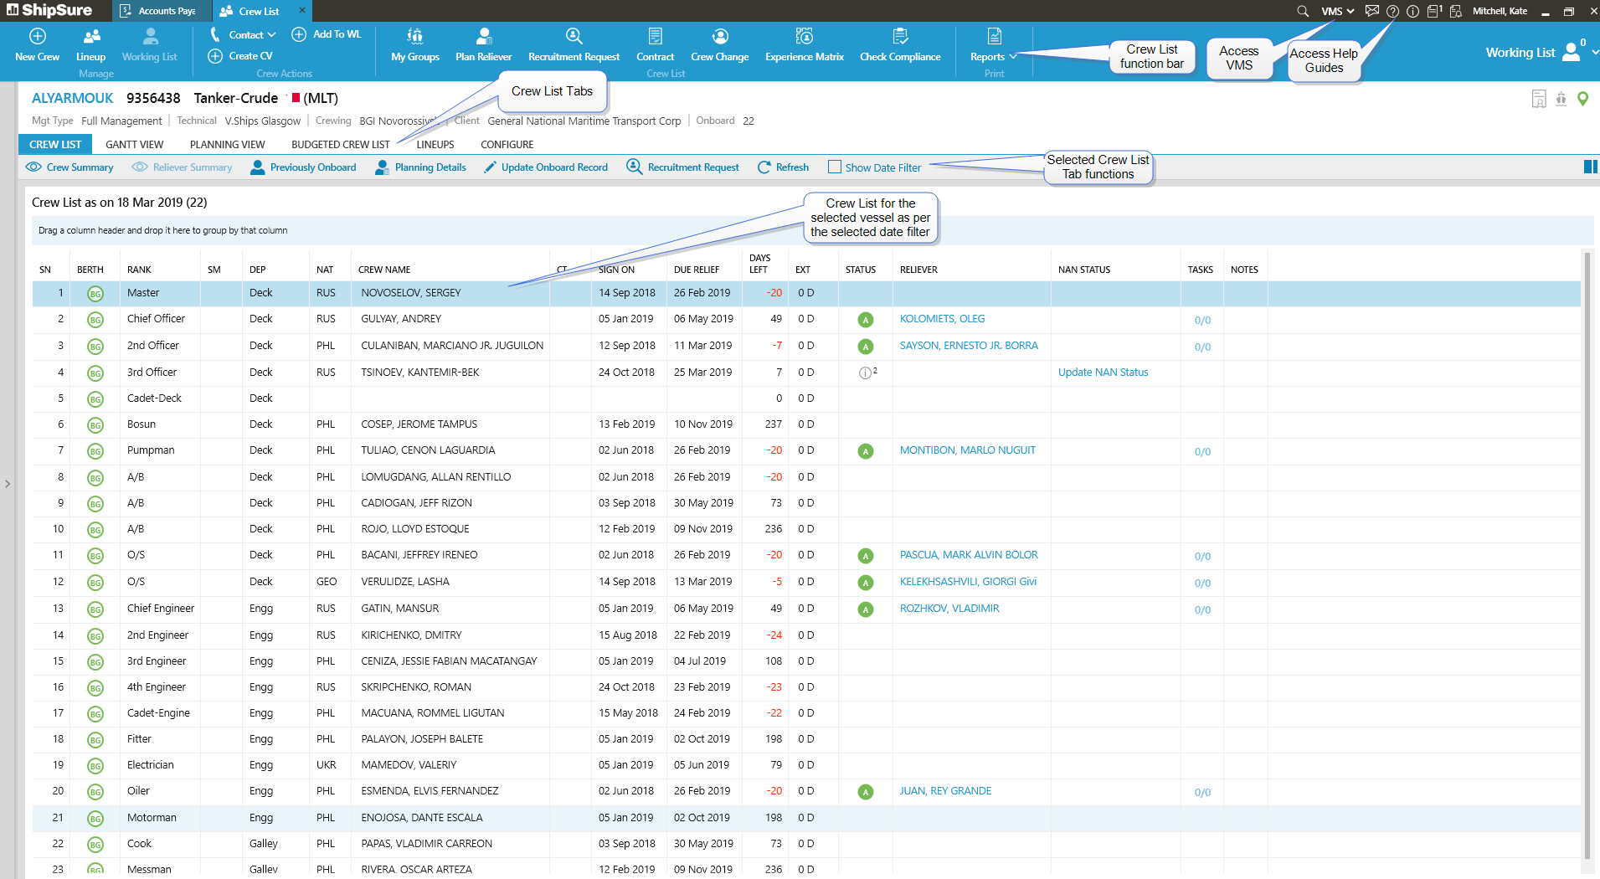Click the New Crew icon
This screenshot has width=1600, height=879.
[x=37, y=37]
